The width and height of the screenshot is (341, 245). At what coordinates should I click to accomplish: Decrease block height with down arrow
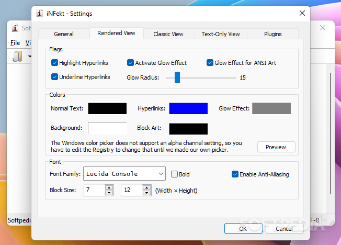point(147,193)
